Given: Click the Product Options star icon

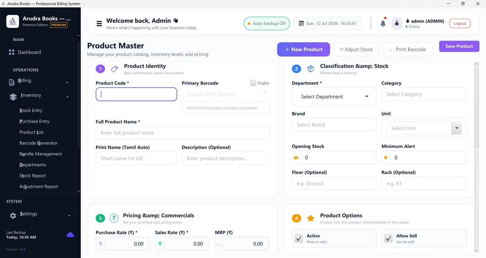Looking at the screenshot, I should point(311,218).
